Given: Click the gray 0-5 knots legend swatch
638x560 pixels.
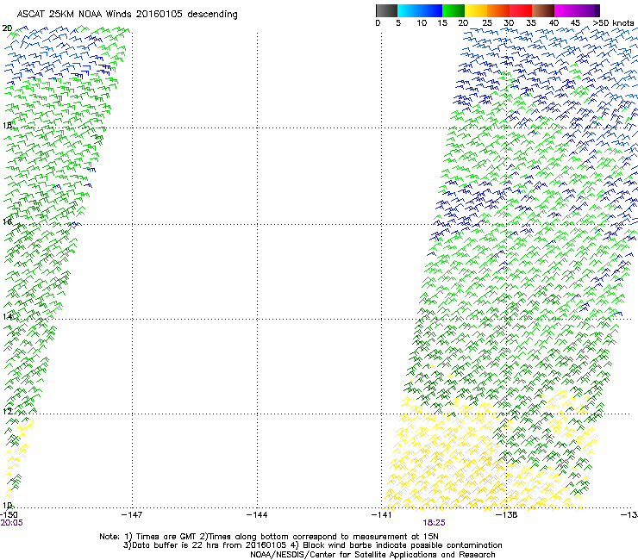Looking at the screenshot, I should (x=387, y=10).
